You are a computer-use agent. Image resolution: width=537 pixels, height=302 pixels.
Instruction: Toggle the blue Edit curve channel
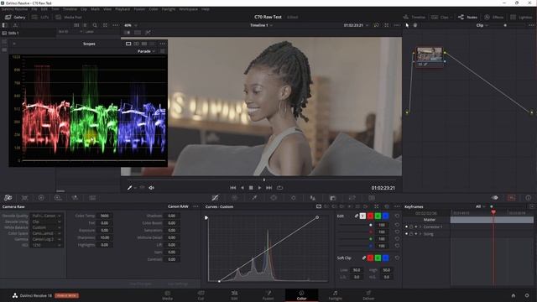click(385, 216)
